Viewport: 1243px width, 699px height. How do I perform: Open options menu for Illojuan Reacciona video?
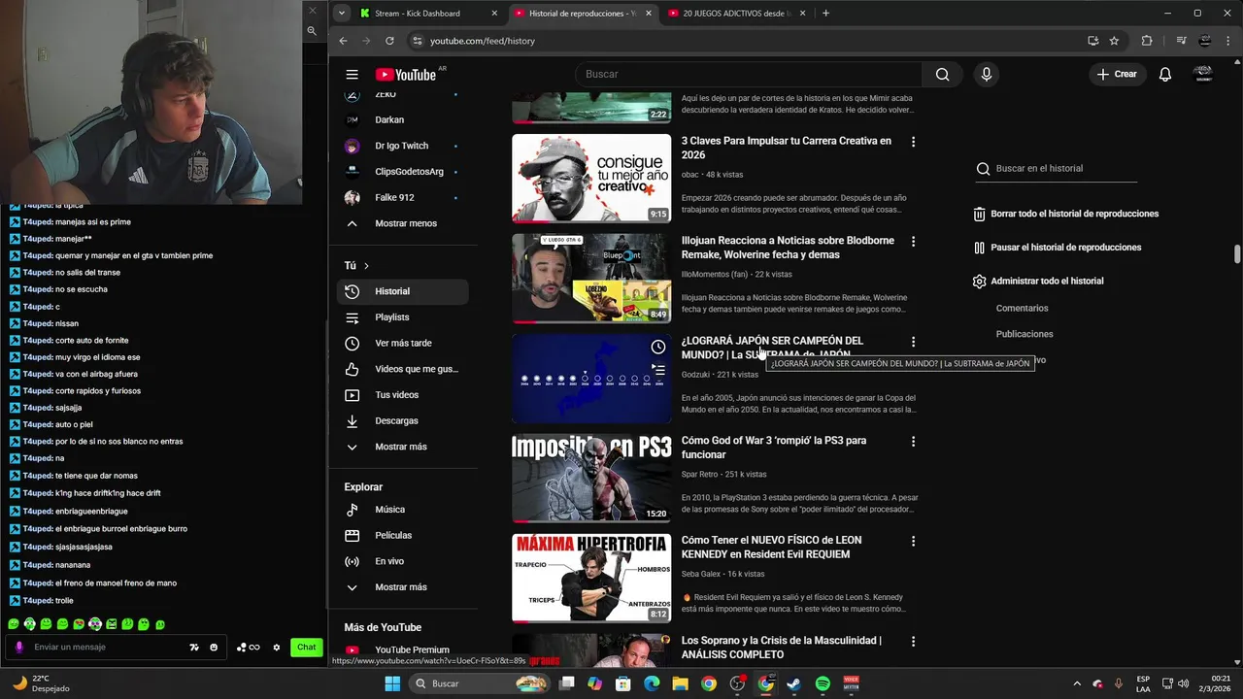pos(913,242)
